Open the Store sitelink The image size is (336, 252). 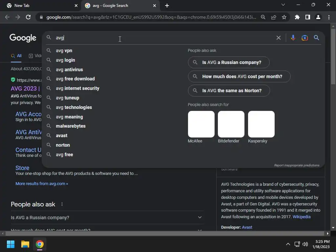point(22,168)
